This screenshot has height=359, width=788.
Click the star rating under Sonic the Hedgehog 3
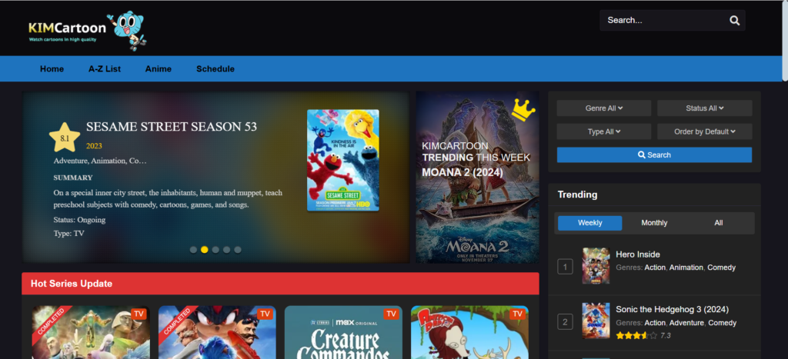[636, 335]
